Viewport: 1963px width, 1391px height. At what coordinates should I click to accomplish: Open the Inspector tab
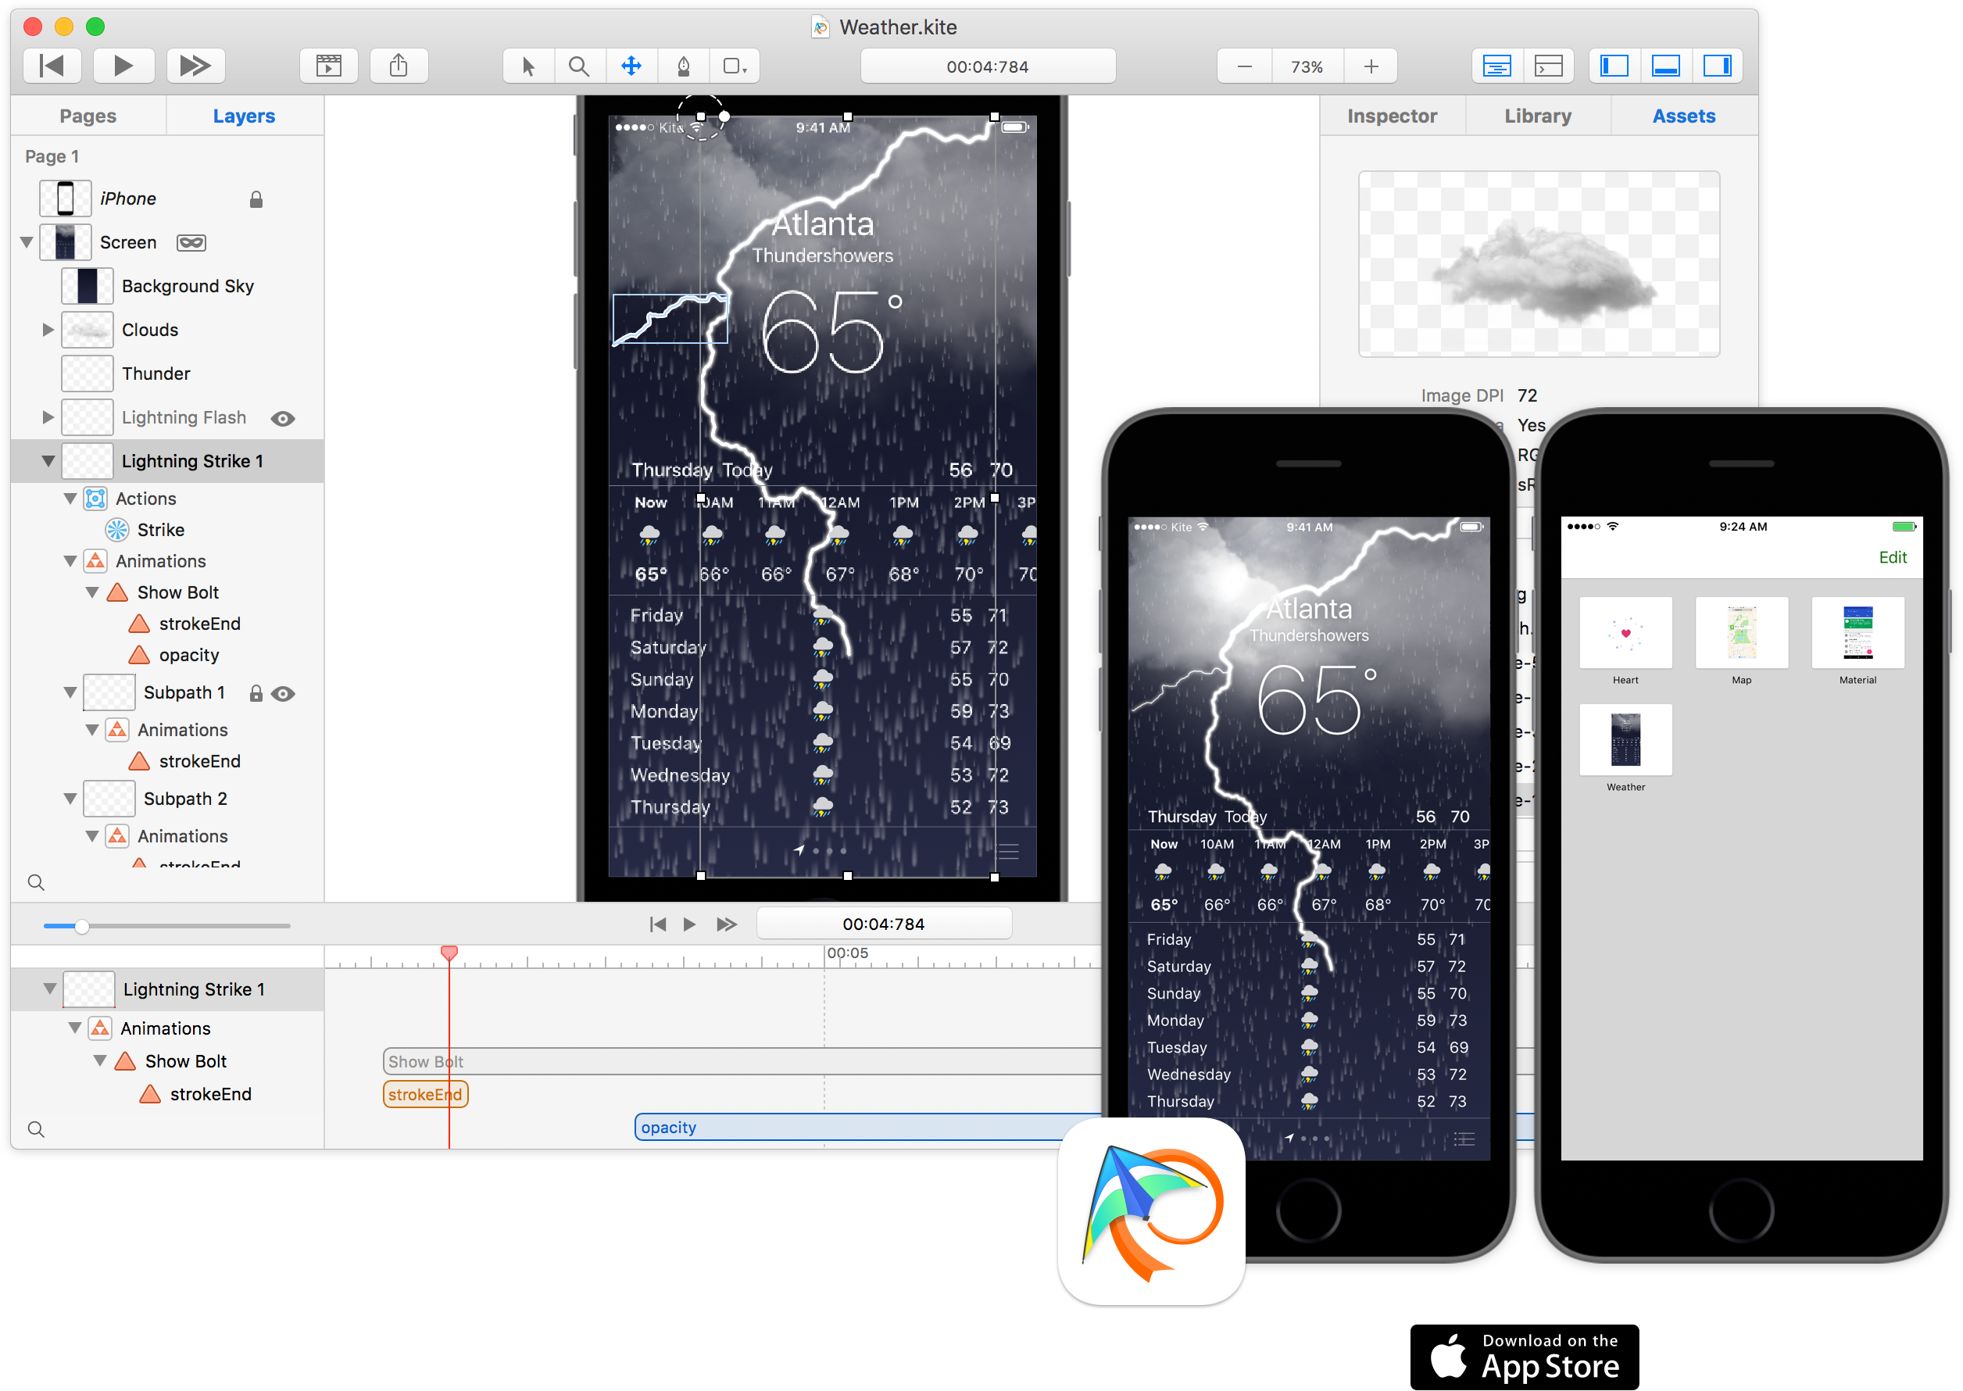coord(1392,116)
